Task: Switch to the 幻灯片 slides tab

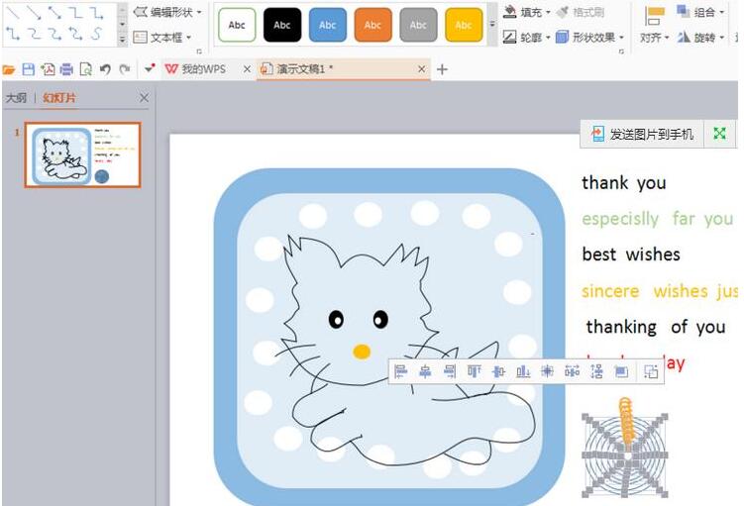Action: (x=58, y=98)
